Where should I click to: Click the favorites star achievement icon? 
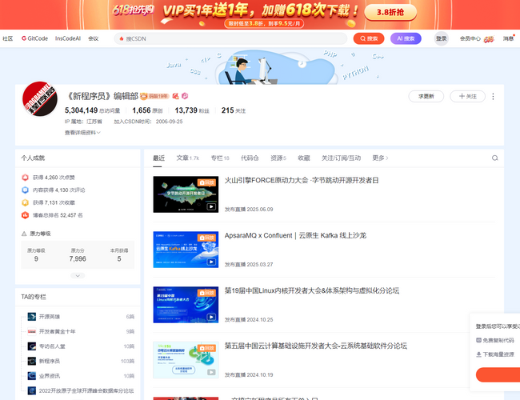coord(26,202)
